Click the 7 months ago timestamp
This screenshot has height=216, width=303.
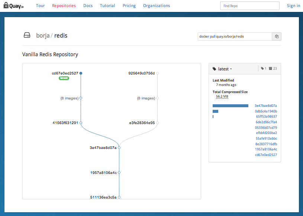[x=226, y=85]
